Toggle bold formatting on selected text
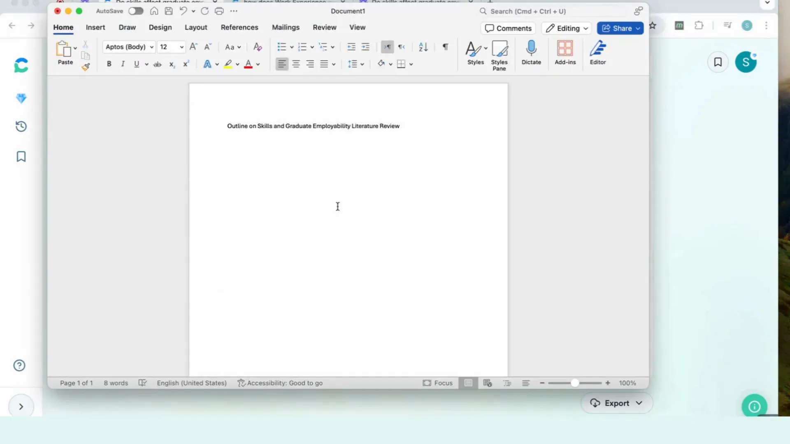The image size is (790, 444). point(109,64)
